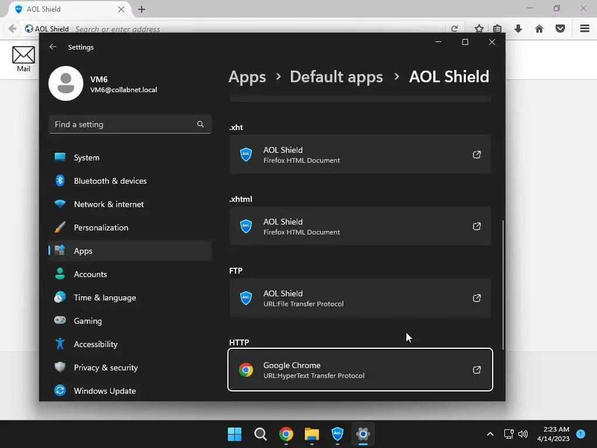Navigate to the Apps breadcrumb

(x=247, y=76)
